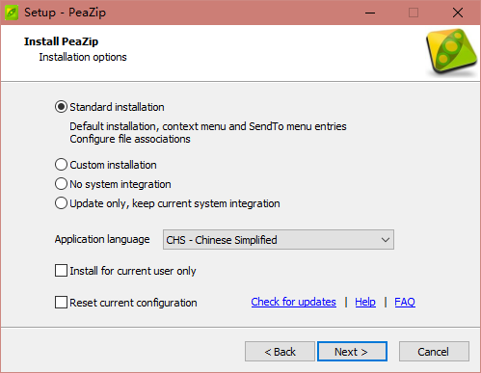Open the Help link
This screenshot has height=373, width=481.
click(x=365, y=302)
